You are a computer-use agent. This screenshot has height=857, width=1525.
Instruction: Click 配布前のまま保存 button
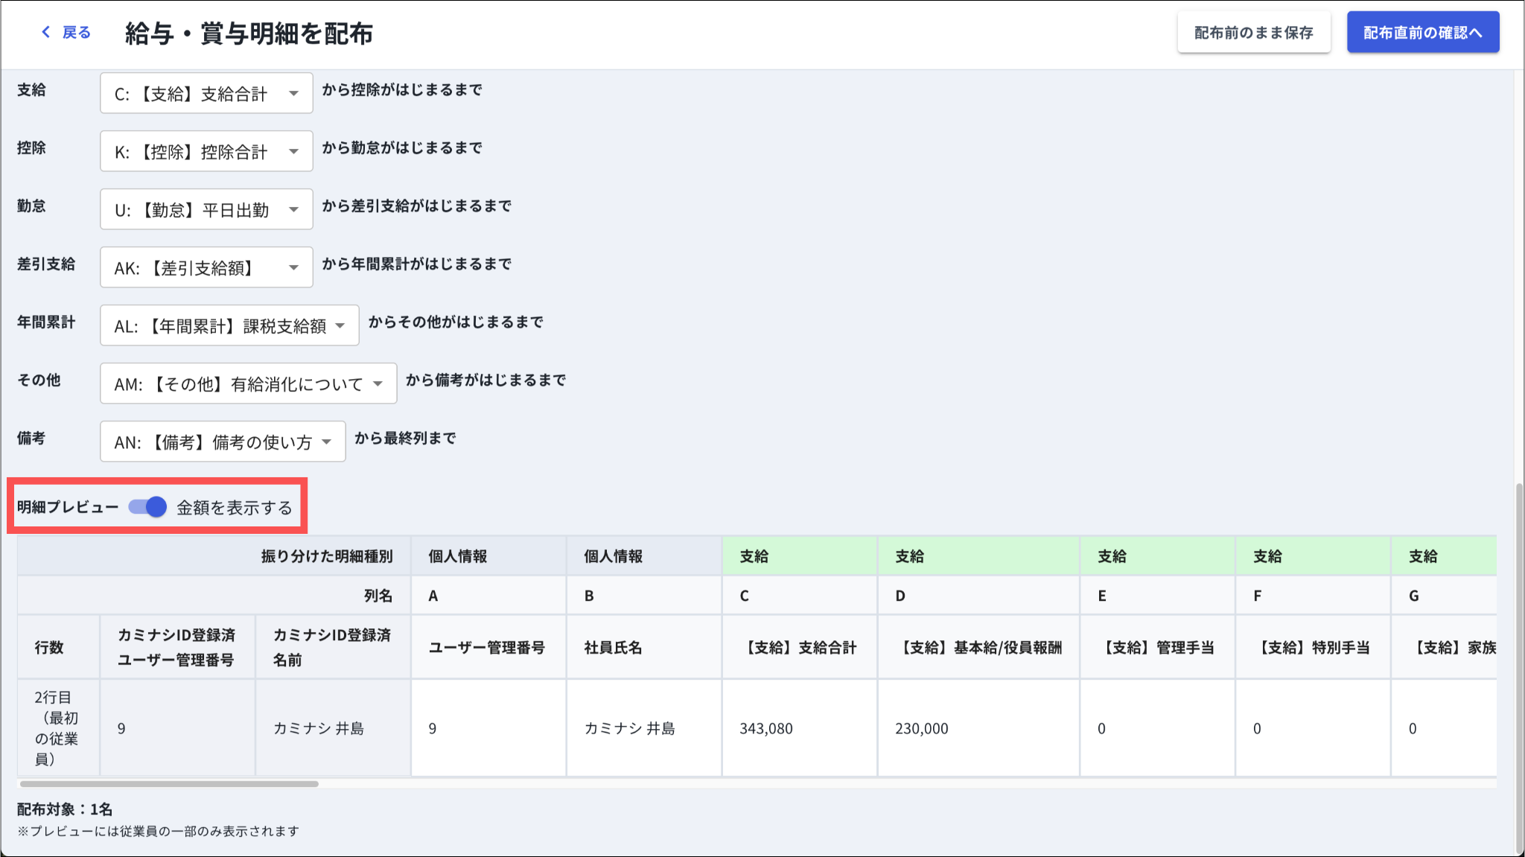pyautogui.click(x=1253, y=33)
